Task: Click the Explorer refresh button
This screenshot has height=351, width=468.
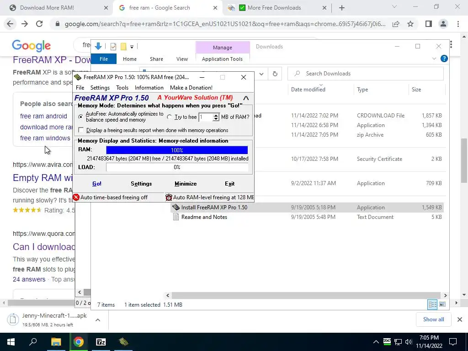Action: [x=275, y=74]
